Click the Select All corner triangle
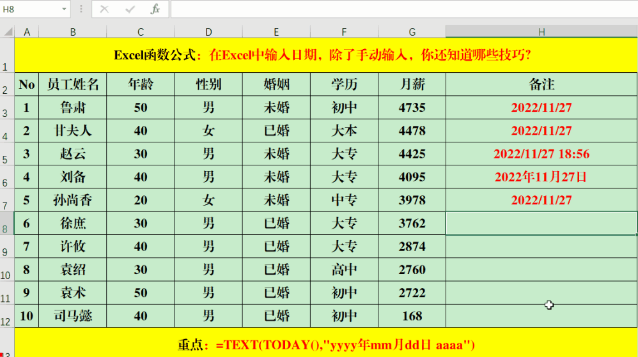 click(x=7, y=31)
